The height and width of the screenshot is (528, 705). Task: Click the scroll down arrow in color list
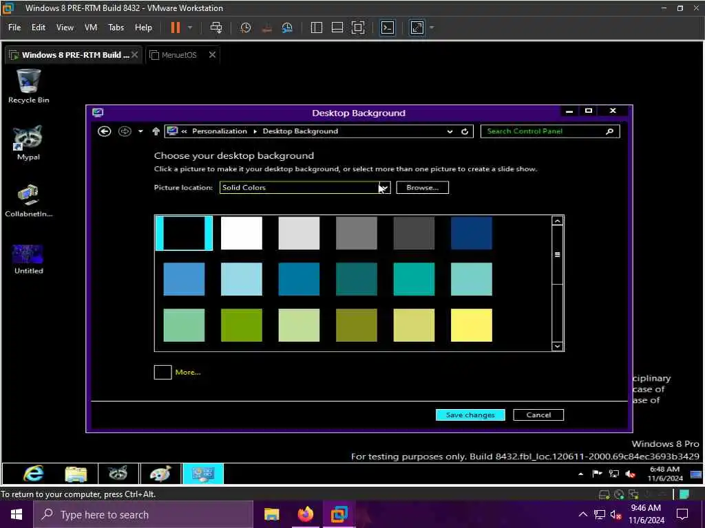coord(558,346)
